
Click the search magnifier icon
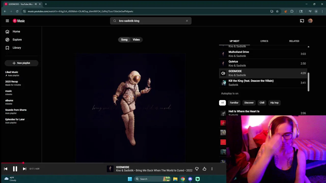click(115, 21)
